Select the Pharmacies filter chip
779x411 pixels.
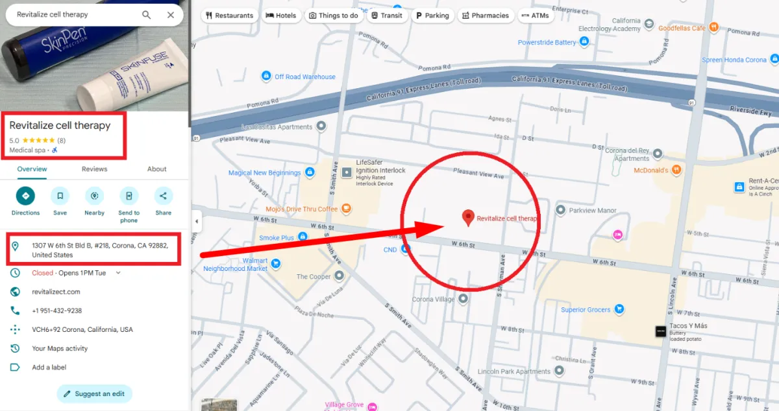pos(486,16)
